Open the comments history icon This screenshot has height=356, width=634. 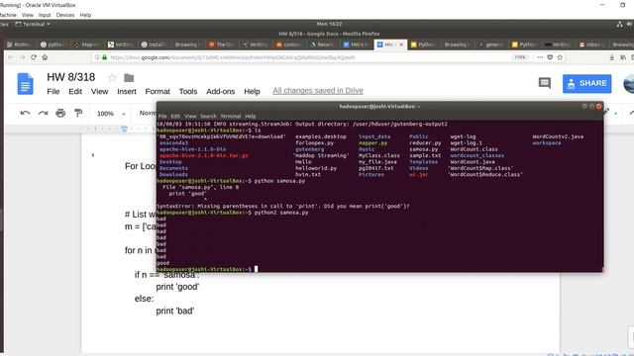click(x=545, y=83)
